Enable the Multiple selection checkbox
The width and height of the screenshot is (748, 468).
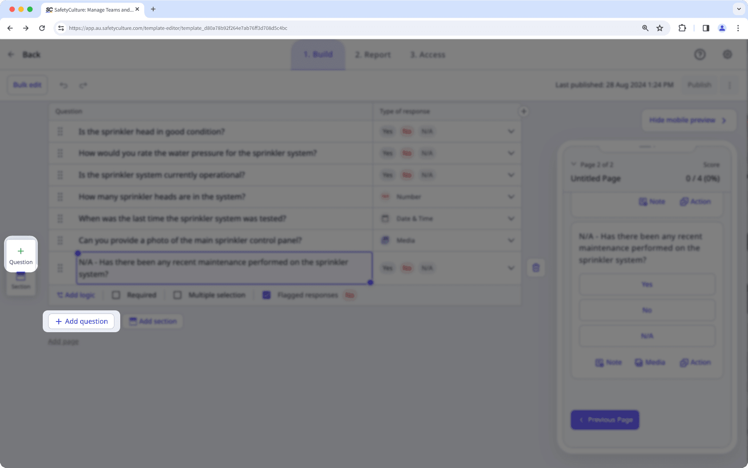pyautogui.click(x=178, y=295)
